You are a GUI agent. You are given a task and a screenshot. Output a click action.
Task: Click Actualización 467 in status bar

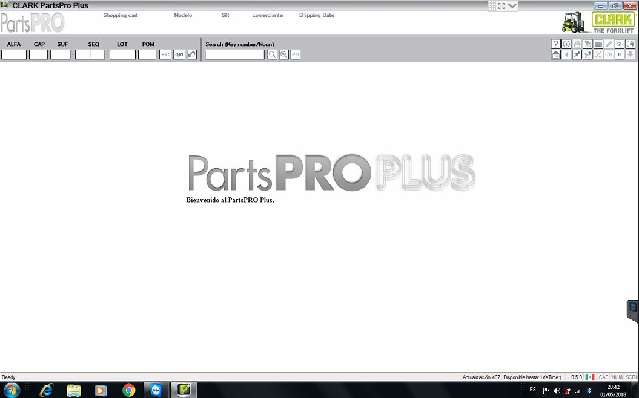[x=481, y=377]
